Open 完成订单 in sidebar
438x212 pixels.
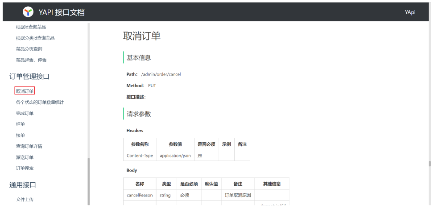pos(25,113)
